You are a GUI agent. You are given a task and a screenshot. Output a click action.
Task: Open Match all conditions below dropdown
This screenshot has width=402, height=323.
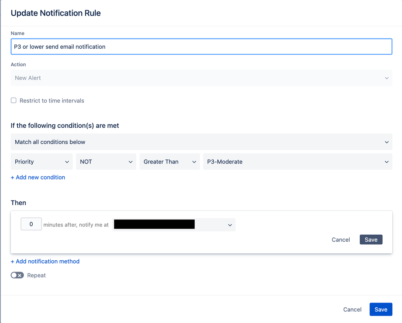pyautogui.click(x=201, y=142)
